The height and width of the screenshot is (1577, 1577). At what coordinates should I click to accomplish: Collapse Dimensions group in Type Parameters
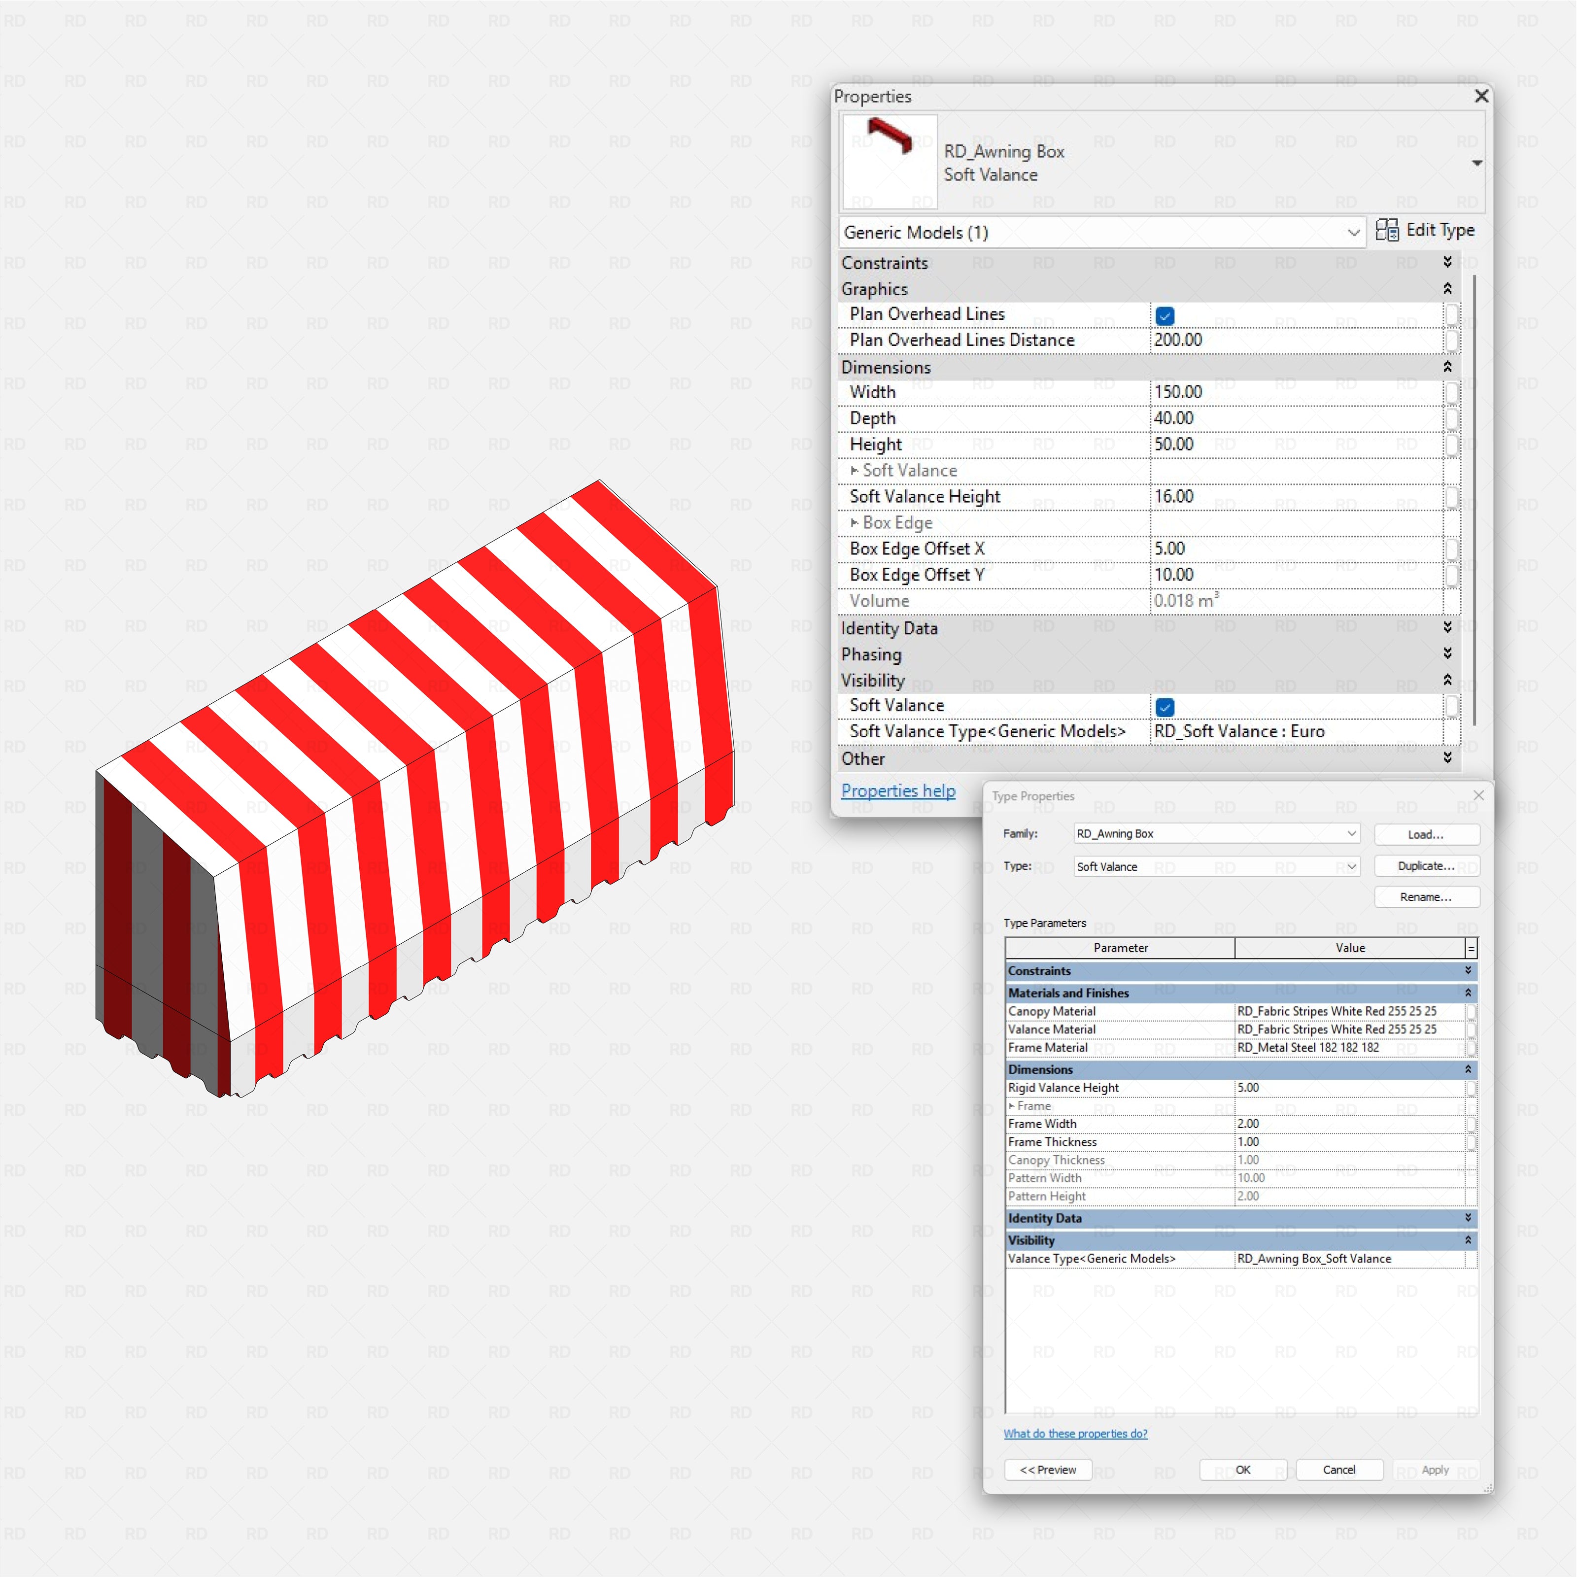[x=1468, y=1068]
